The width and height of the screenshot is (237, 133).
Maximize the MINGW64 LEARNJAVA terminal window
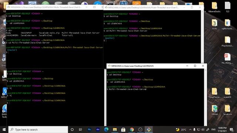coord(195,66)
